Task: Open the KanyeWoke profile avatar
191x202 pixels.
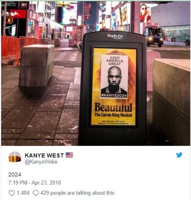Action: click(15, 158)
